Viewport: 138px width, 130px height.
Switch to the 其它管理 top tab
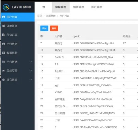coord(97,7)
